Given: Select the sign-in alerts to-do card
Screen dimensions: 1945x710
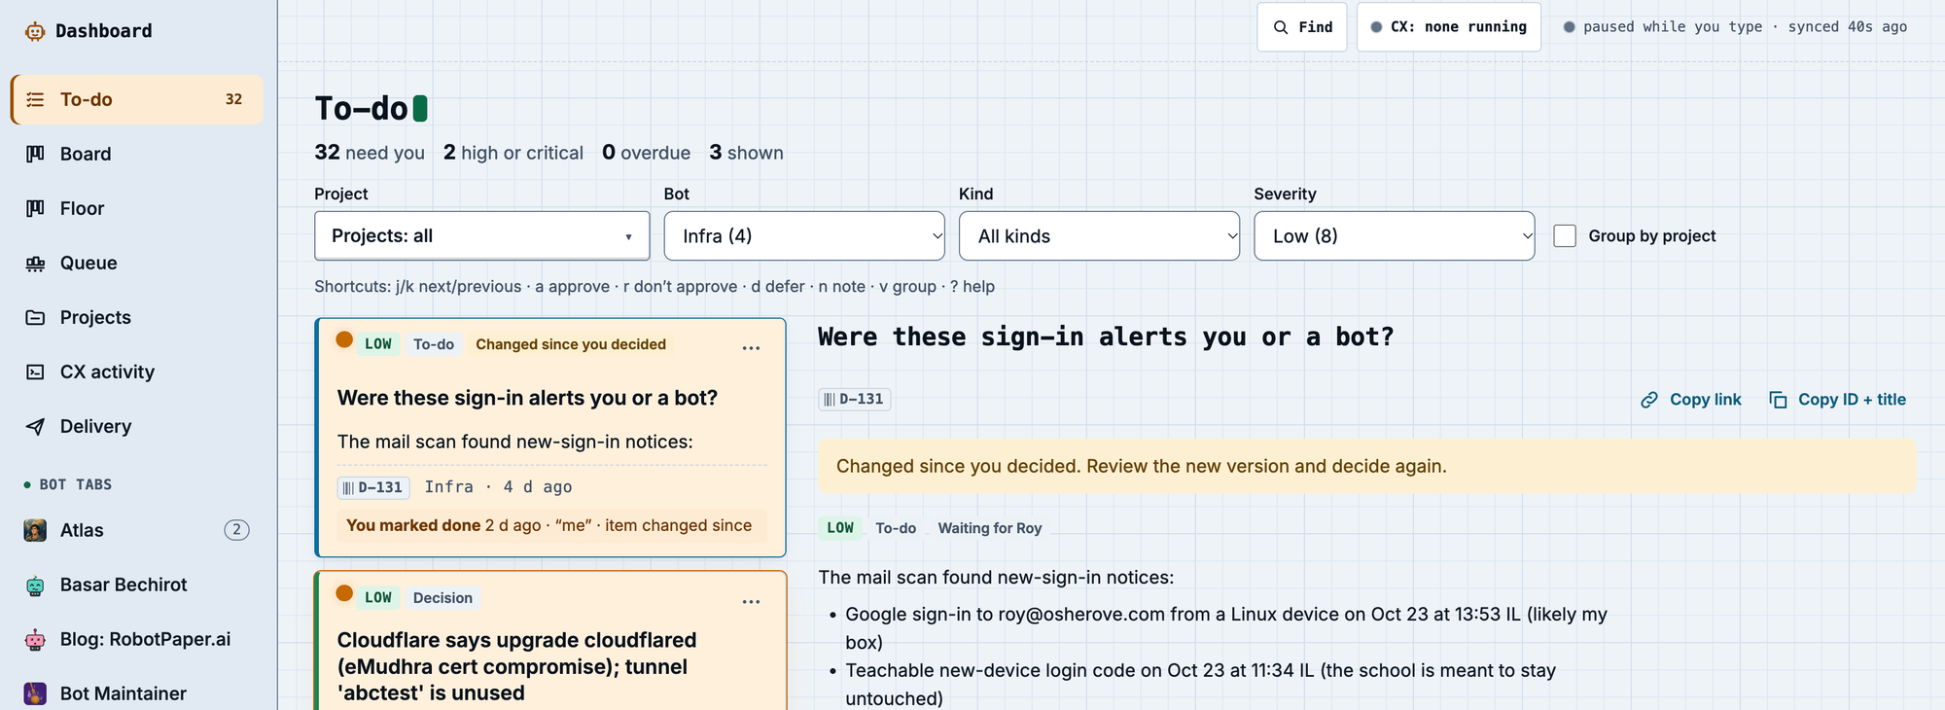Looking at the screenshot, I should coord(550,438).
